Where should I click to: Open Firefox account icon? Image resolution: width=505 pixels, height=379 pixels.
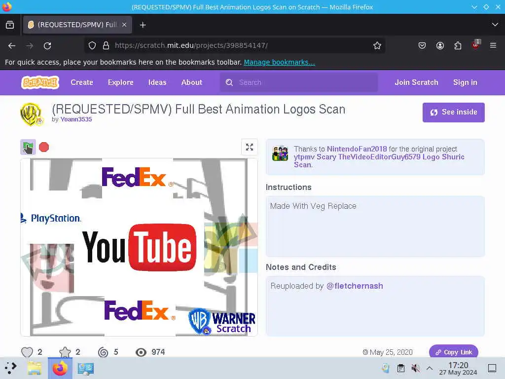[440, 45]
